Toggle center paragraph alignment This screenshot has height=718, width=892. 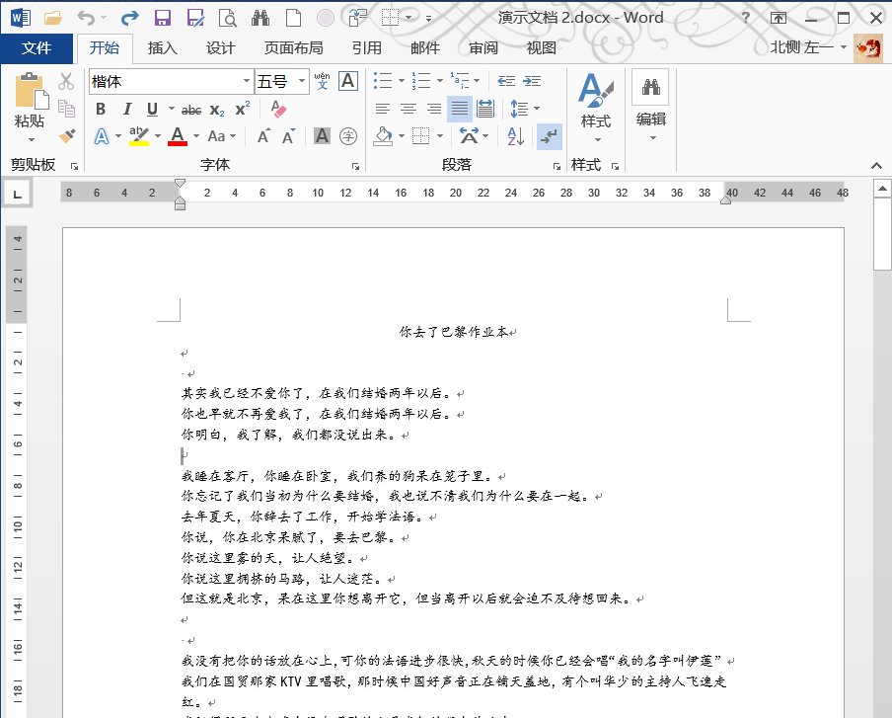(408, 109)
